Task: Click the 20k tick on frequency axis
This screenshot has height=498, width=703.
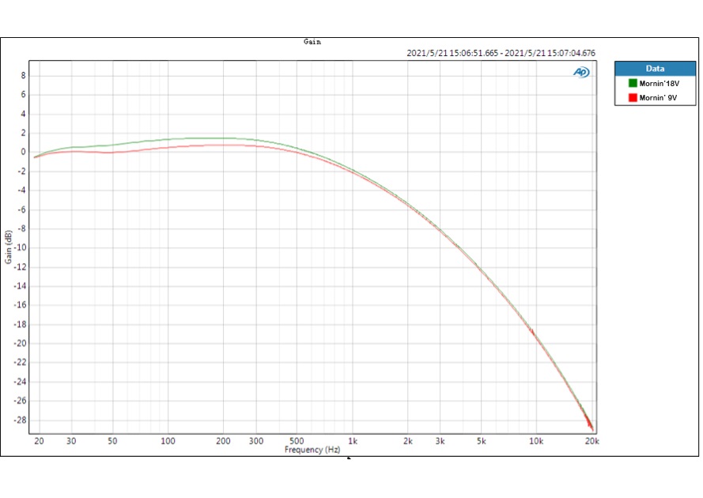Action: point(592,441)
